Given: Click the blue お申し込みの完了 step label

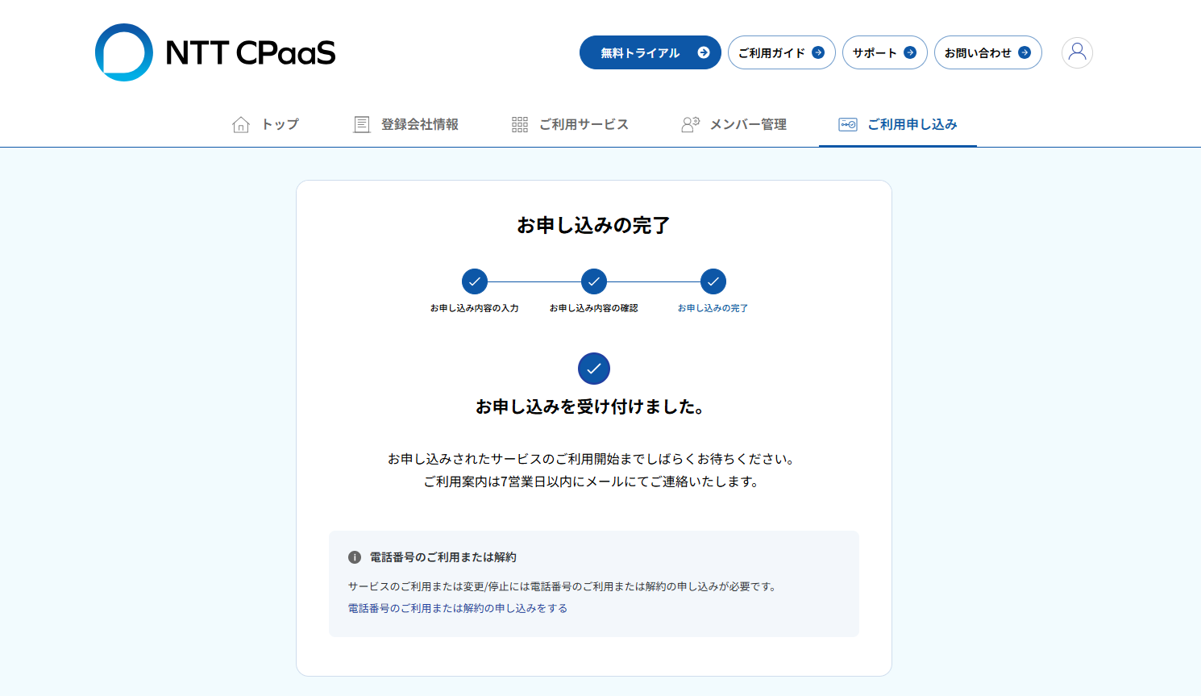Looking at the screenshot, I should point(713,308).
